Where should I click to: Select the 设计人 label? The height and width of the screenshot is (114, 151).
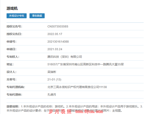tap(11, 72)
